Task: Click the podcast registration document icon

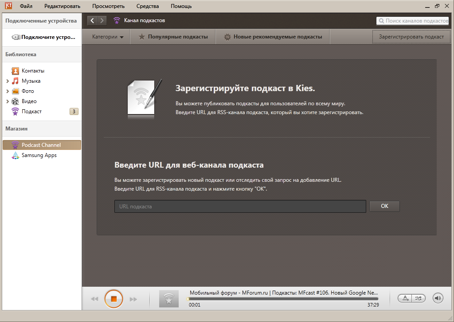Action: tap(145, 98)
